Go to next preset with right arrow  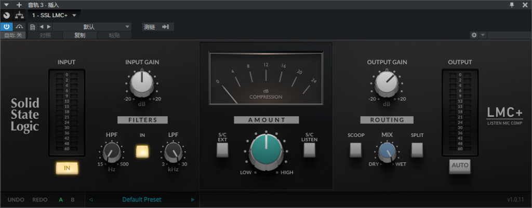coord(48,27)
